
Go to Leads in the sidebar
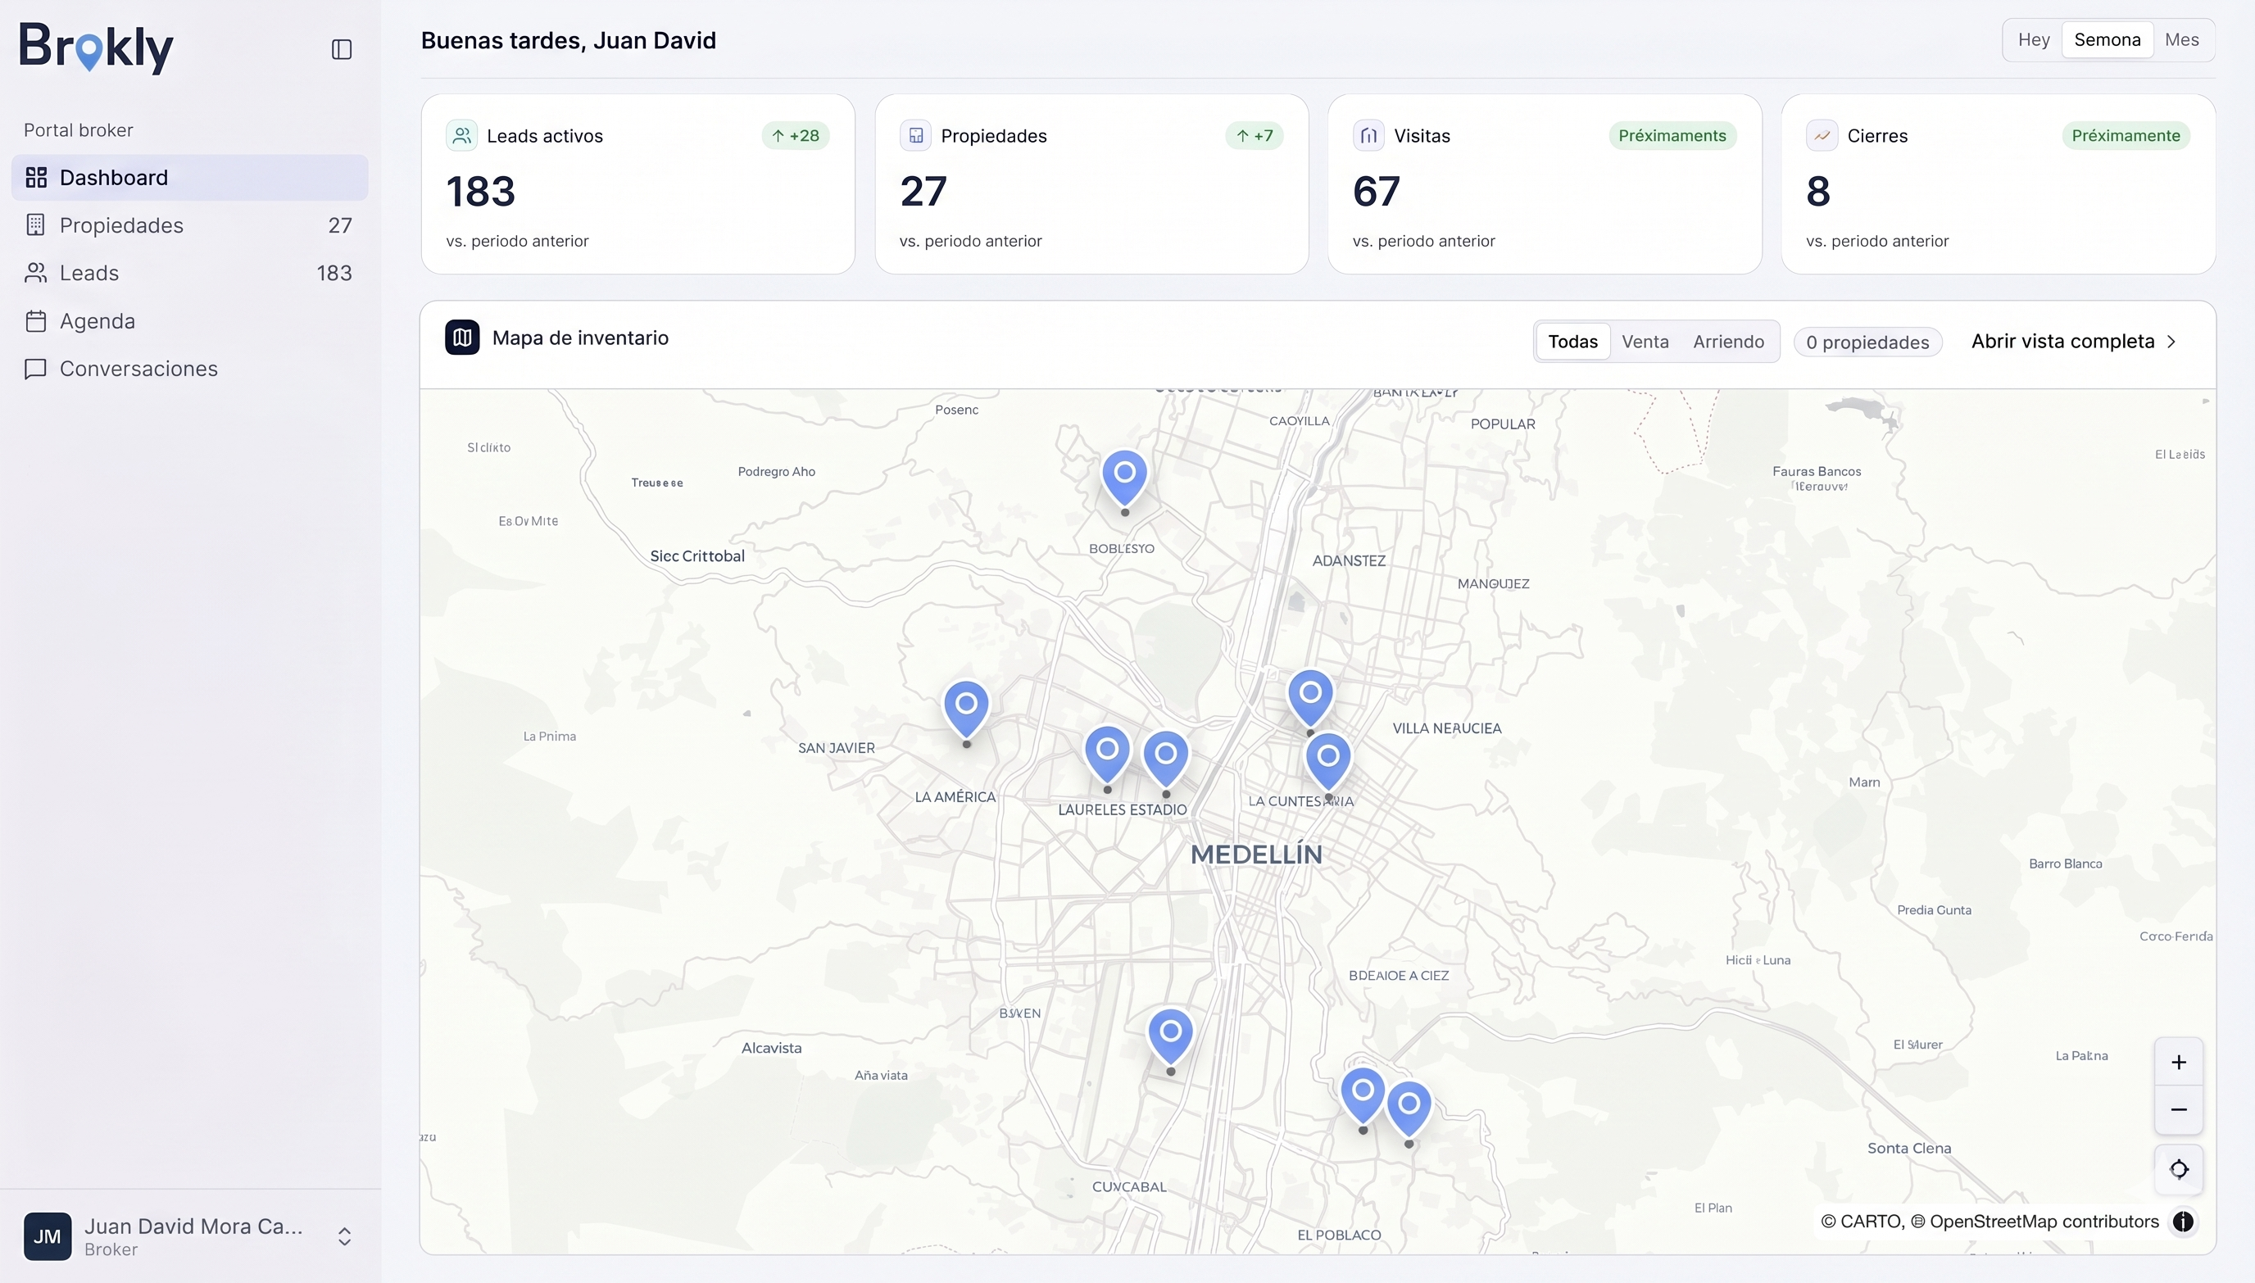(x=189, y=273)
